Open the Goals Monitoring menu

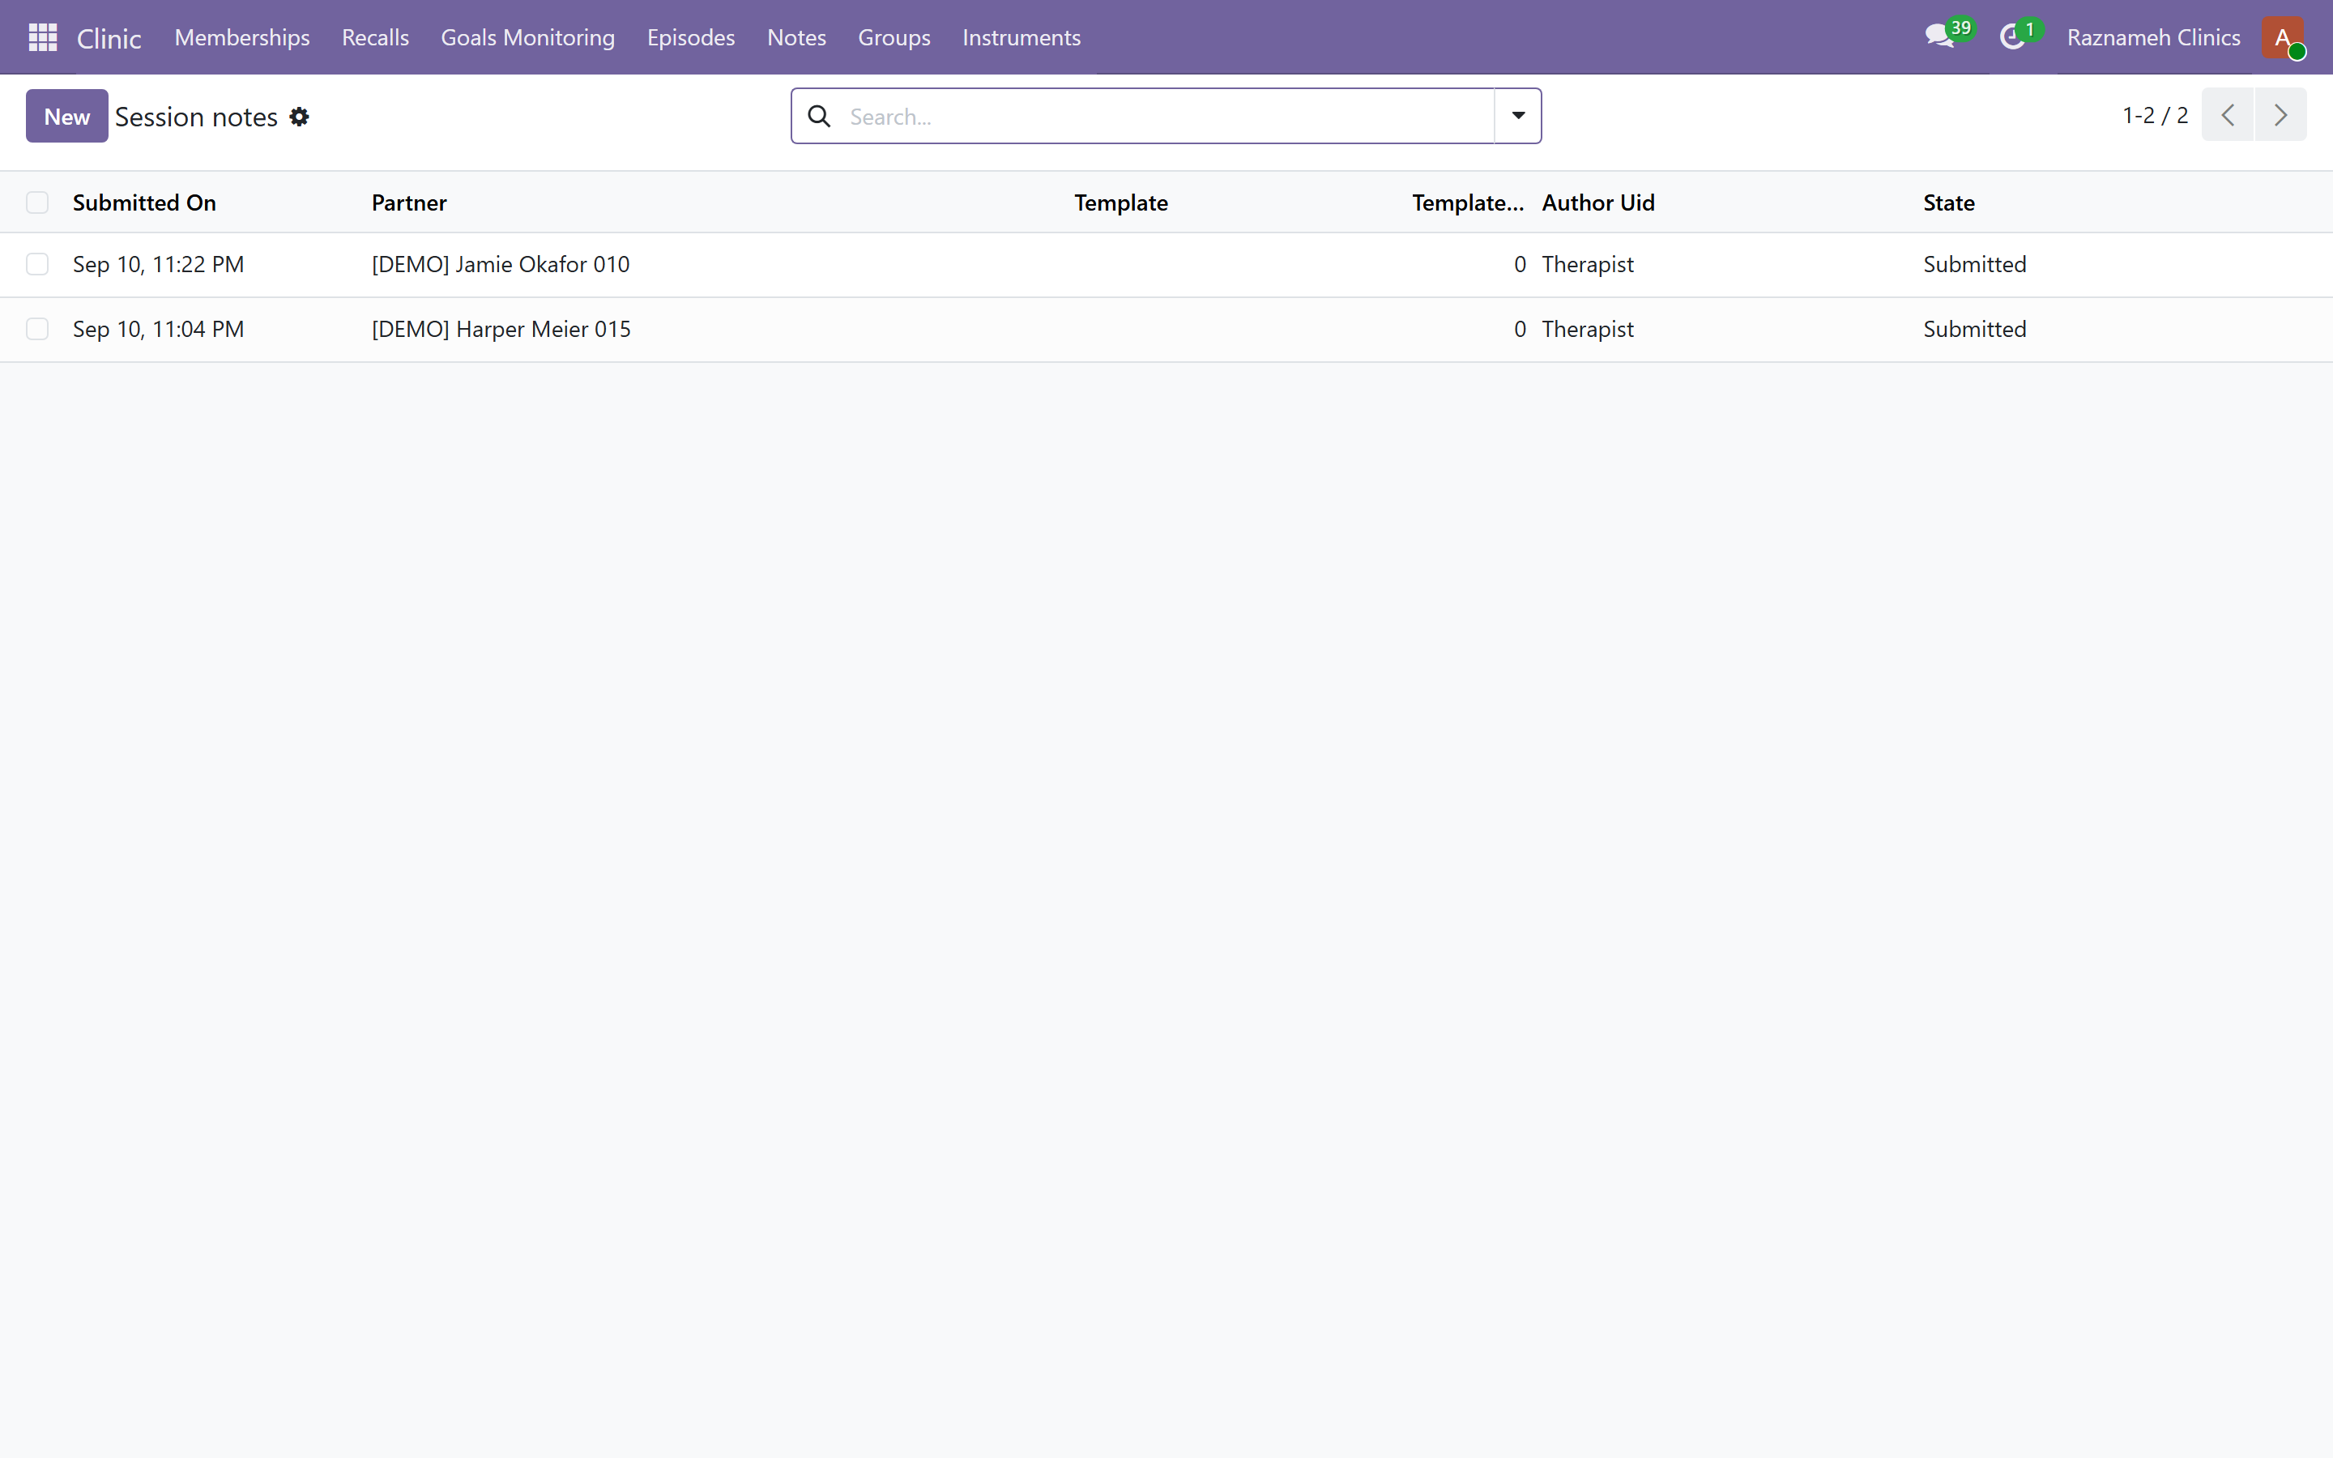(x=527, y=37)
